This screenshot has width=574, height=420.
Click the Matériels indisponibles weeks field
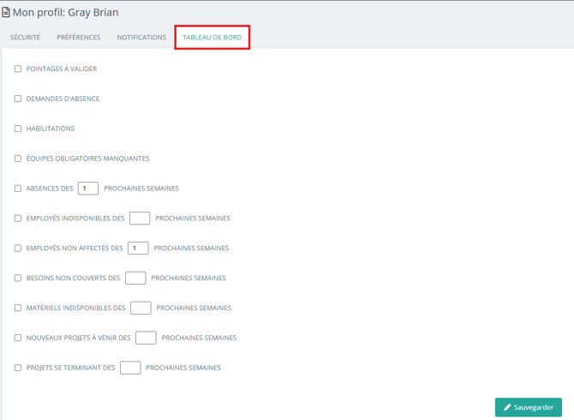point(141,308)
